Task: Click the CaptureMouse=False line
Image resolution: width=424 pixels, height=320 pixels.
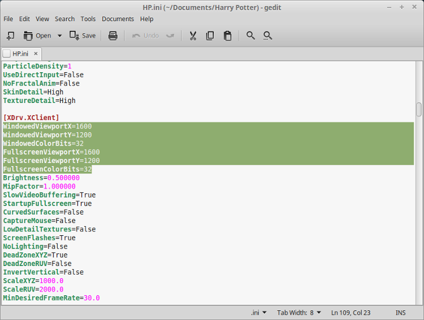Action: point(39,221)
